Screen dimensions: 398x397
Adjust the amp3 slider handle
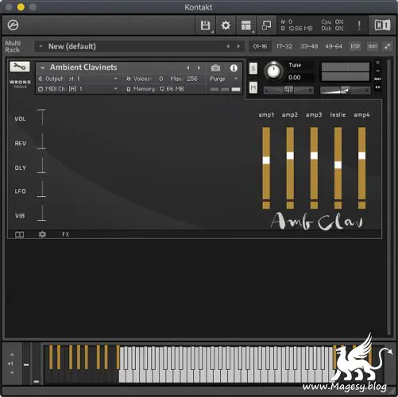pyautogui.click(x=314, y=156)
